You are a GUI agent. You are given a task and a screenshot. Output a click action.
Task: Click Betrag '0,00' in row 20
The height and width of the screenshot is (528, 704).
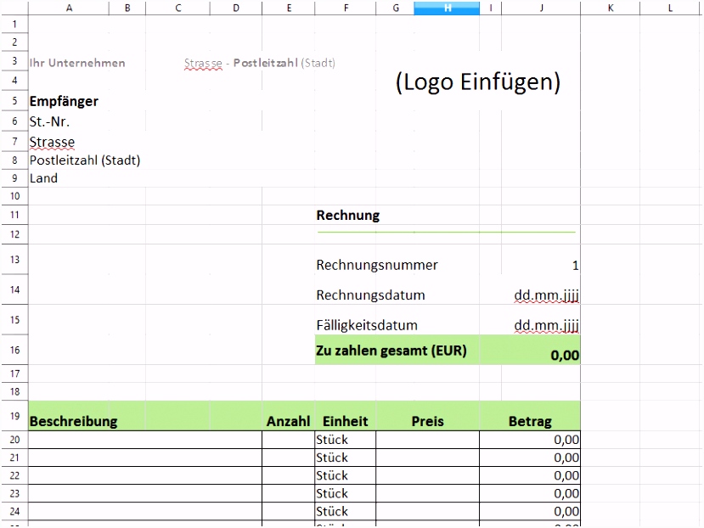[566, 440]
